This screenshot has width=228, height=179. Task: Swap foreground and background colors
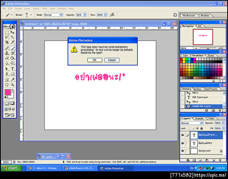[x=13, y=90]
